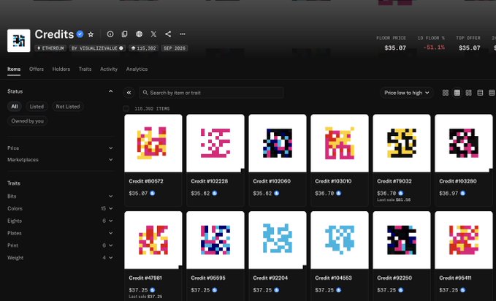Open the creator VISUALIZEVALUE tag
The width and height of the screenshot is (496, 301).
click(97, 48)
